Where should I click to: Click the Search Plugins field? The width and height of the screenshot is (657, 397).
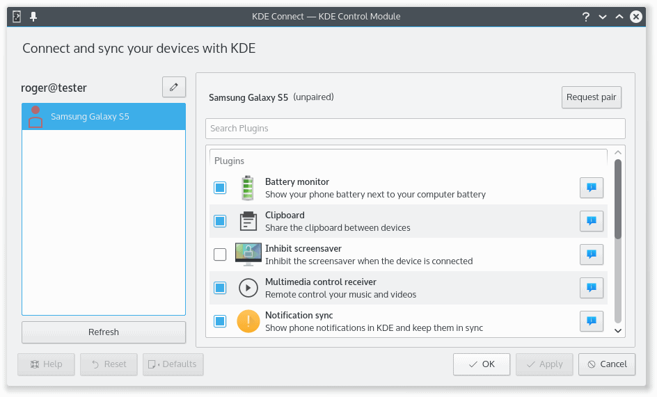tap(415, 129)
